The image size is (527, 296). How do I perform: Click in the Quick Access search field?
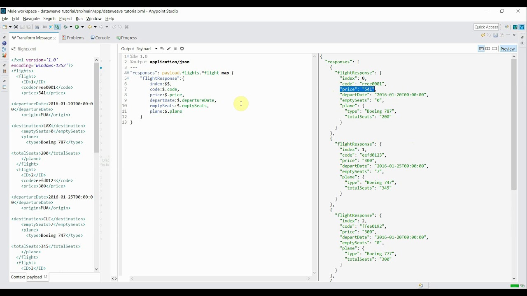pos(486,27)
